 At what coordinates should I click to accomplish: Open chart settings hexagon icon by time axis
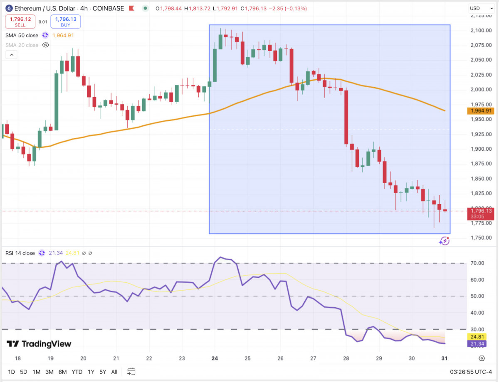point(482,358)
